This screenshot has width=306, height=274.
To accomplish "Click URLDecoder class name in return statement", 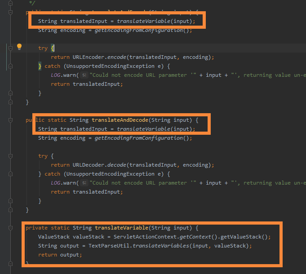I will point(89,165).
